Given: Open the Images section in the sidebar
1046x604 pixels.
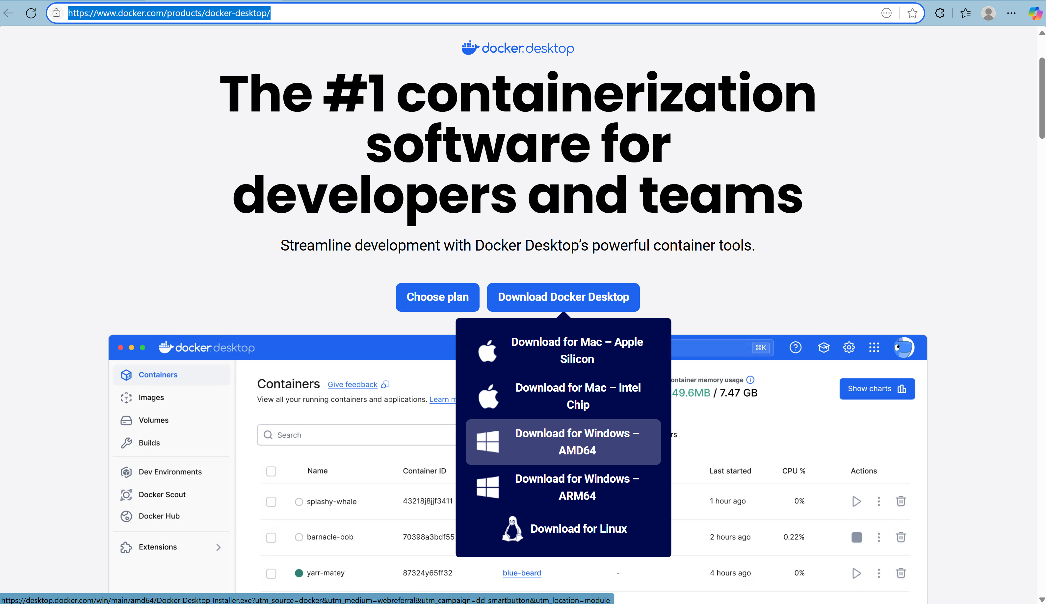Looking at the screenshot, I should [151, 397].
